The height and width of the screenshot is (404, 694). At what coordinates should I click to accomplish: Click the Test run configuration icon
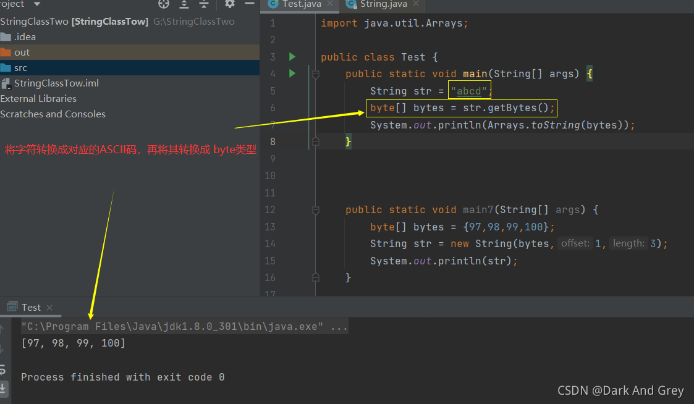12,306
